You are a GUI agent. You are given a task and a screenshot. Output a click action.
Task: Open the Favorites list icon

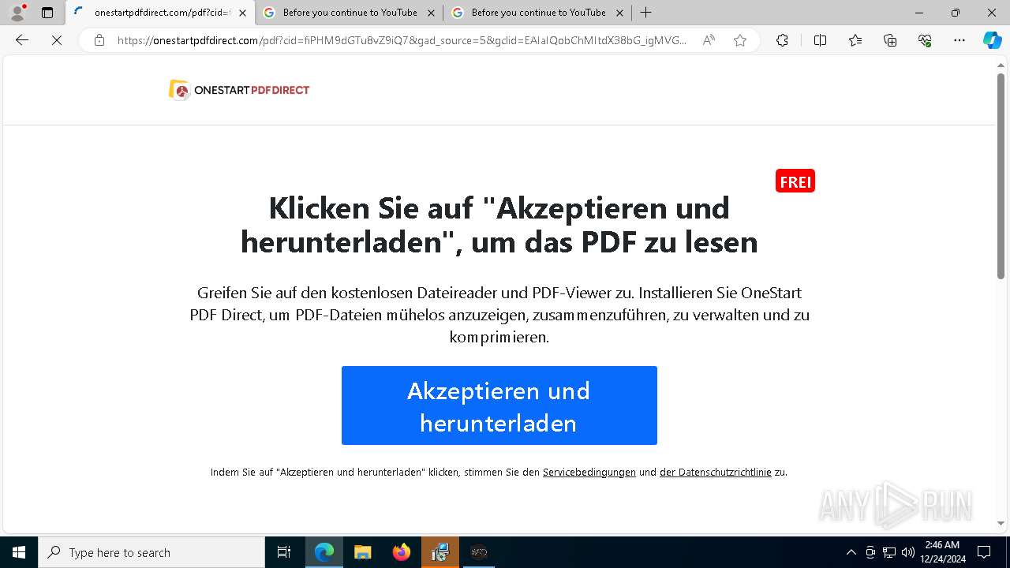(x=855, y=40)
